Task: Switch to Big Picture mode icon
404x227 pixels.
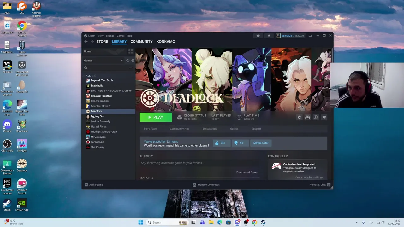Action: [x=310, y=36]
